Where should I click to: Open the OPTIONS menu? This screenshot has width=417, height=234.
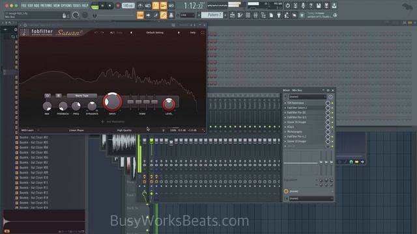coord(66,6)
